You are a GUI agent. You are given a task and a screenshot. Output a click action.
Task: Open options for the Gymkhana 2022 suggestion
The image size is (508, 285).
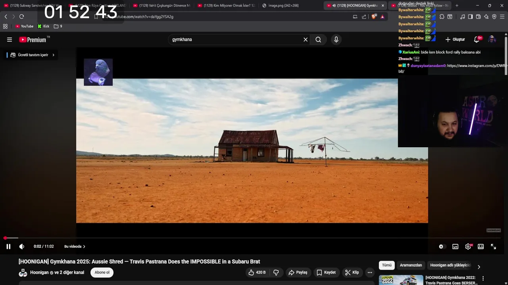point(483,279)
